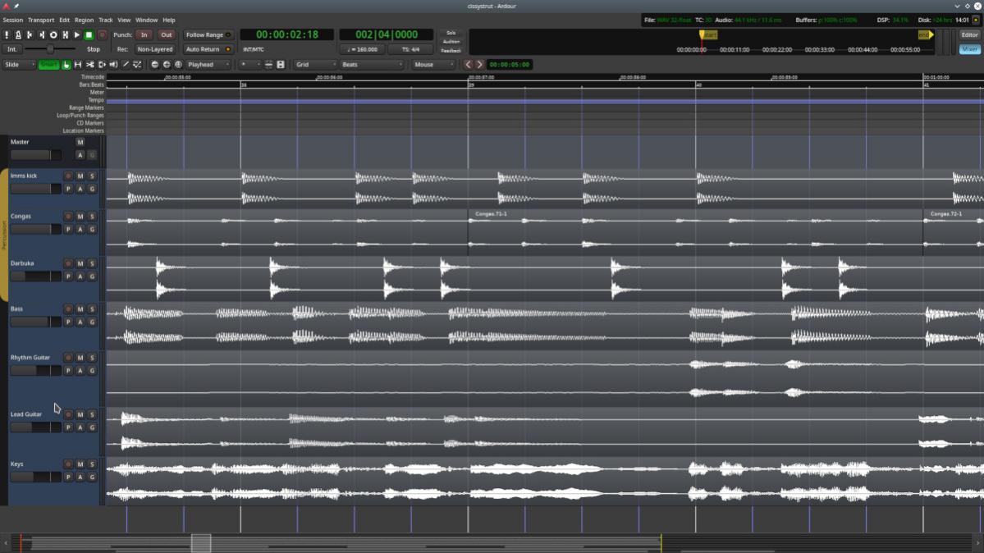
Task: Select the Grab hand tool
Action: coord(66,65)
